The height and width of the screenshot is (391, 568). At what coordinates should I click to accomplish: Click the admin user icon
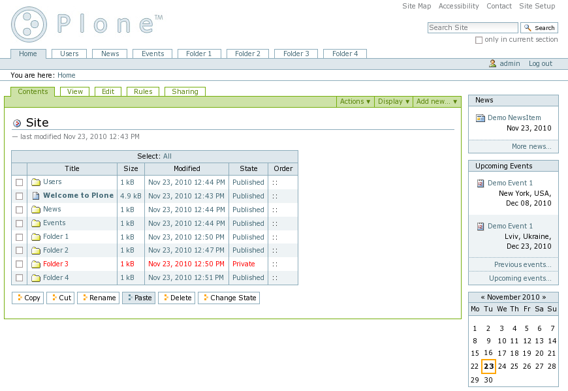pyautogui.click(x=493, y=63)
